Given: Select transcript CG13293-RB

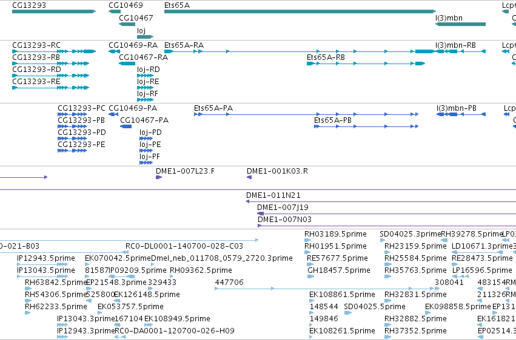Looking at the screenshot, I should point(51,64).
